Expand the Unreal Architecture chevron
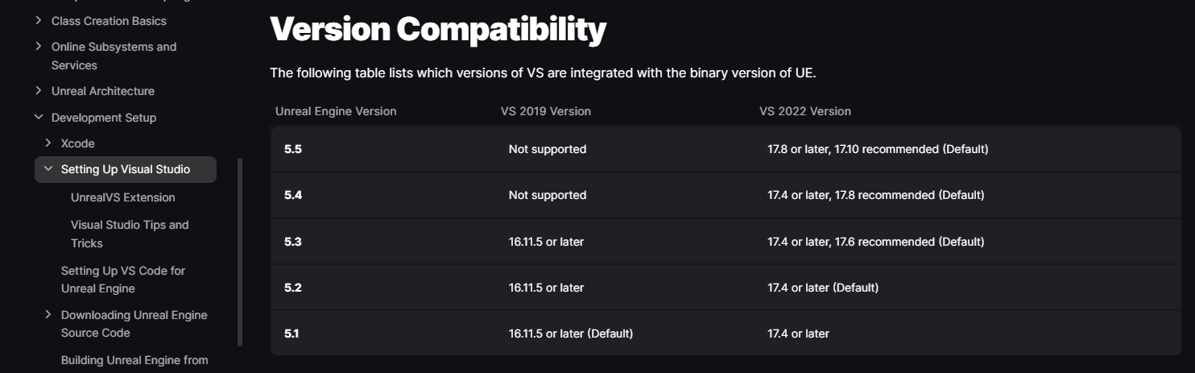Image resolution: width=1195 pixels, height=373 pixels. [x=39, y=91]
